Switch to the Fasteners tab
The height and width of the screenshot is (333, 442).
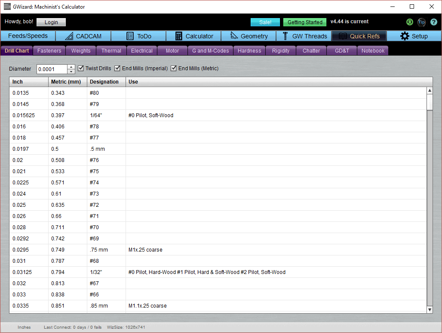(x=49, y=50)
